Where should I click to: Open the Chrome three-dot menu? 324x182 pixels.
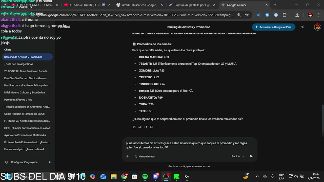[x=318, y=15]
